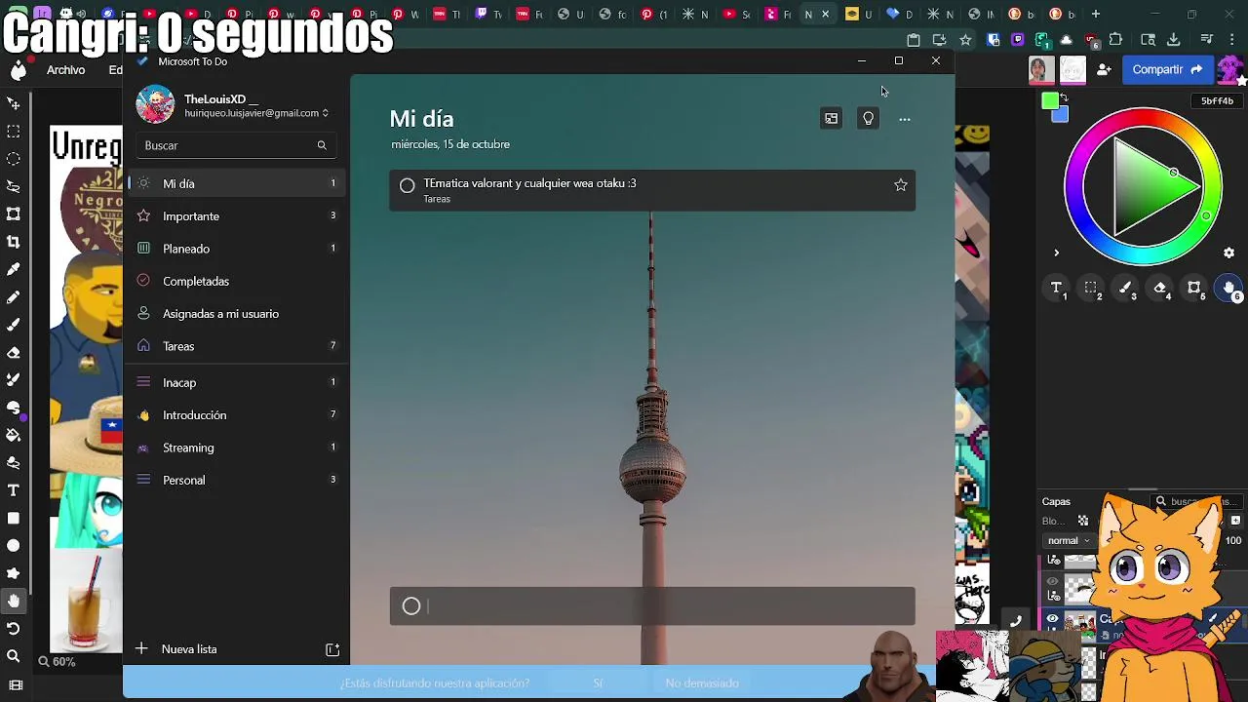Open browser extensions puzzle icon
This screenshot has width=1248, height=702.
[1115, 40]
